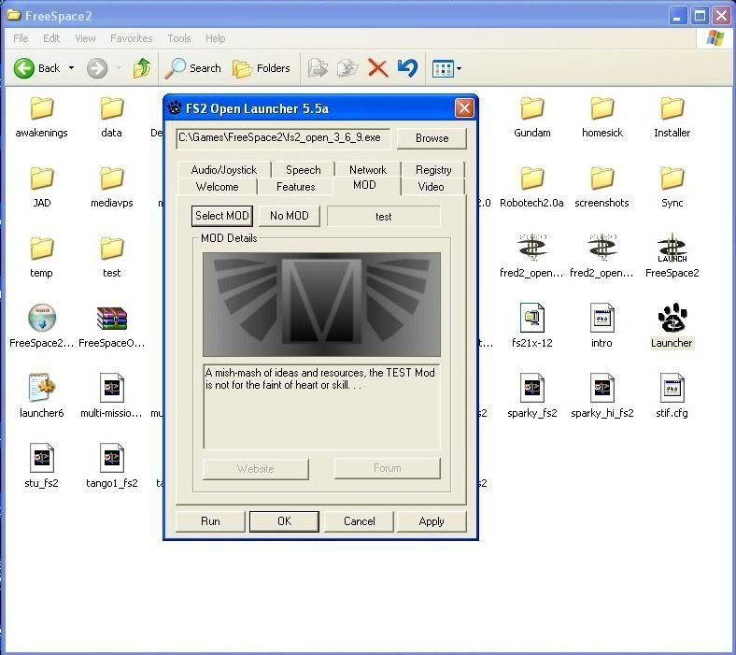Close the FS2 Open Launcher dialog

[x=464, y=108]
